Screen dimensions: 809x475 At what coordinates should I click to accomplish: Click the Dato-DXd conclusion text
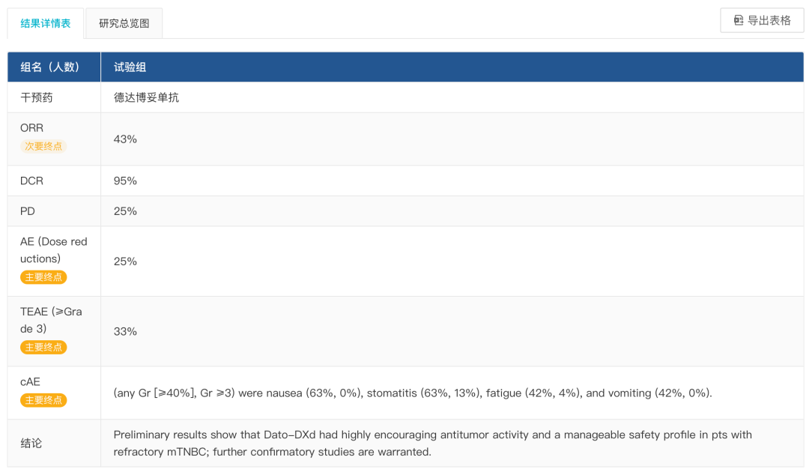[x=432, y=443]
